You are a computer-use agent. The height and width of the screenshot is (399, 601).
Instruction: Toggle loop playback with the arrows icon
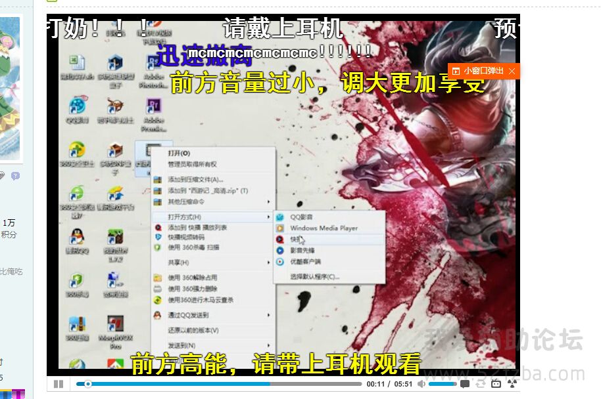(x=481, y=384)
